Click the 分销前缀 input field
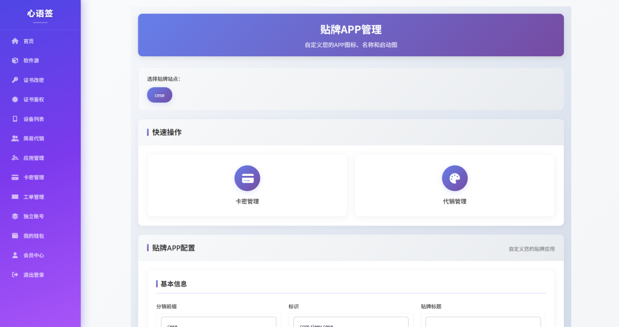Screen dimensions: 619x327 (x=219, y=322)
